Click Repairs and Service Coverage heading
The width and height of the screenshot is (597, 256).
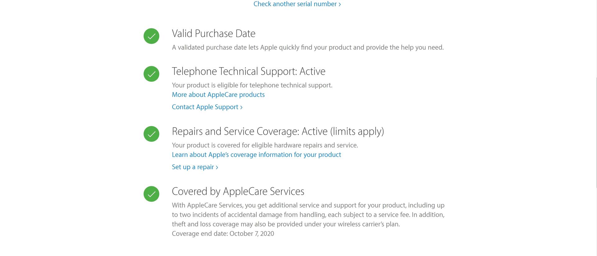pos(278,132)
